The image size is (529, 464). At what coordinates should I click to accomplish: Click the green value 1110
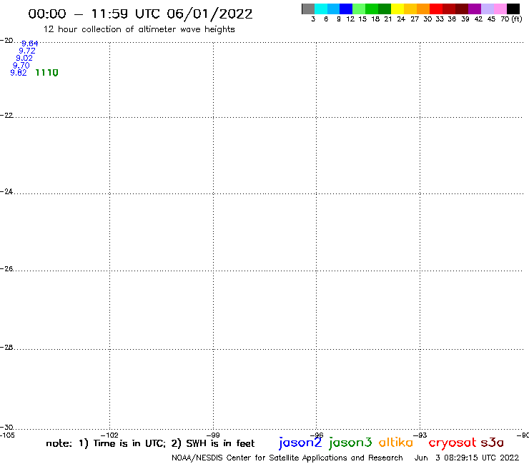(x=47, y=72)
